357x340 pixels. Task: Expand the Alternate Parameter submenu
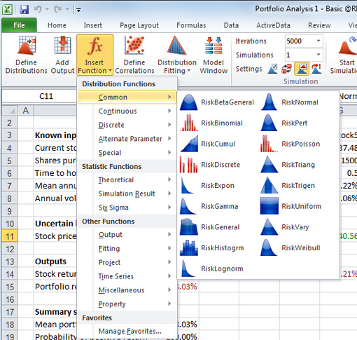127,139
